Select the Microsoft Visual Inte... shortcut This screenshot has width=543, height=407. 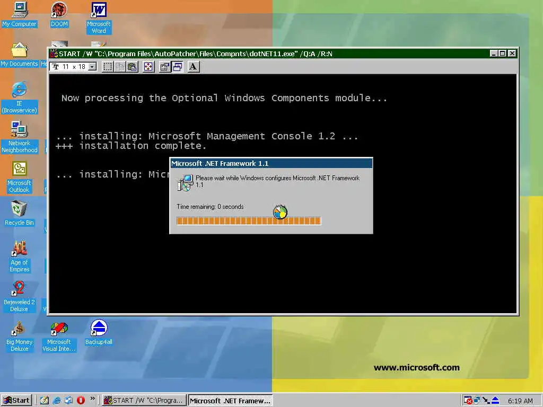coord(59,337)
